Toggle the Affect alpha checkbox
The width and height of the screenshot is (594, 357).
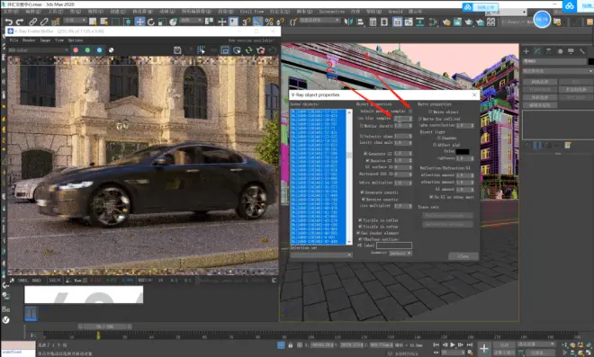click(435, 145)
